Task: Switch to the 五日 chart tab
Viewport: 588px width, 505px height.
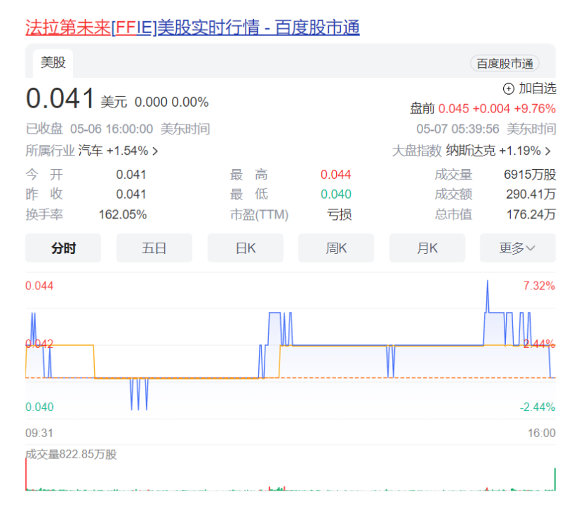Action: 154,248
